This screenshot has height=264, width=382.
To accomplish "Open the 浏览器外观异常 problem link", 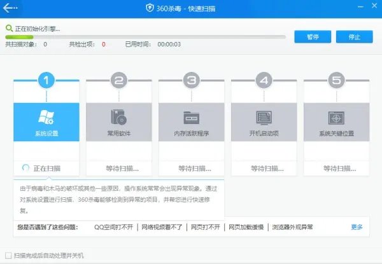I will tap(292, 227).
